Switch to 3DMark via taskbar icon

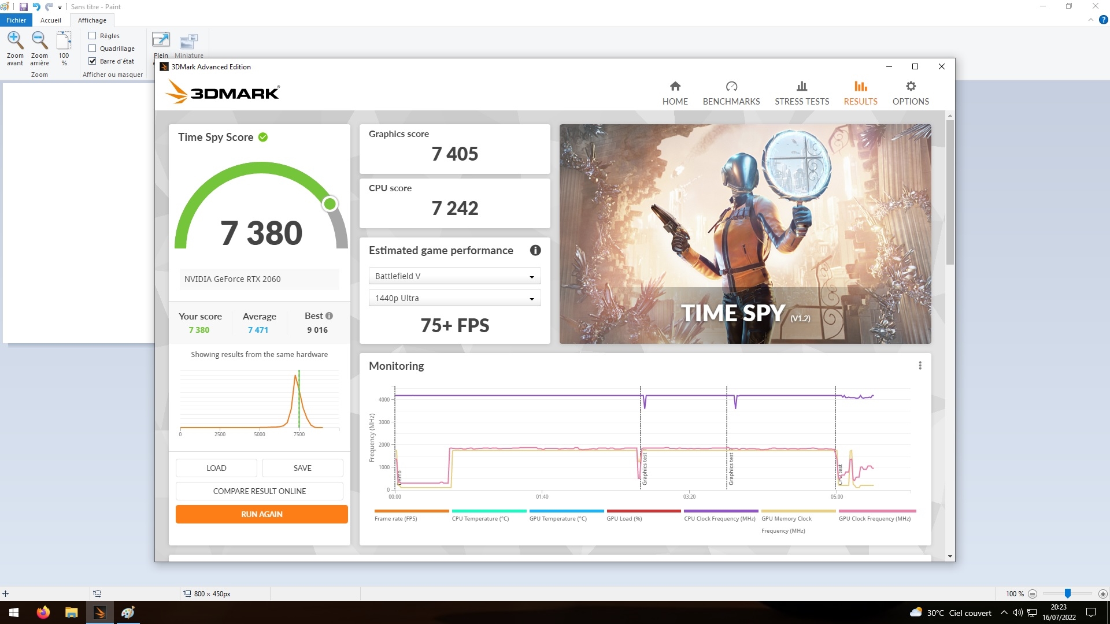tap(99, 612)
